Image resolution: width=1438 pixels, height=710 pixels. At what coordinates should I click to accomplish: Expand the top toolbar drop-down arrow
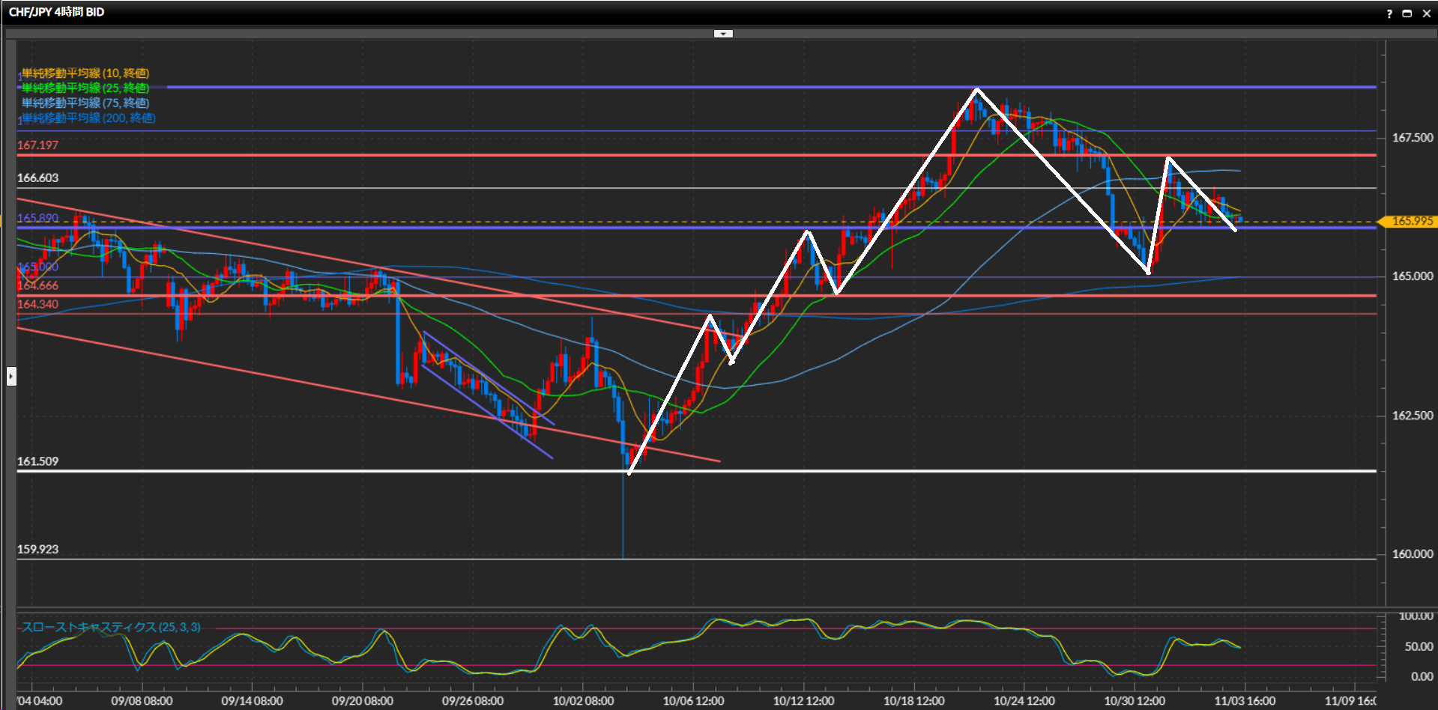[723, 34]
